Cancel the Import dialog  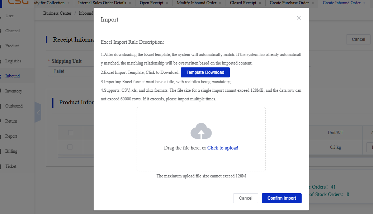[245, 198]
